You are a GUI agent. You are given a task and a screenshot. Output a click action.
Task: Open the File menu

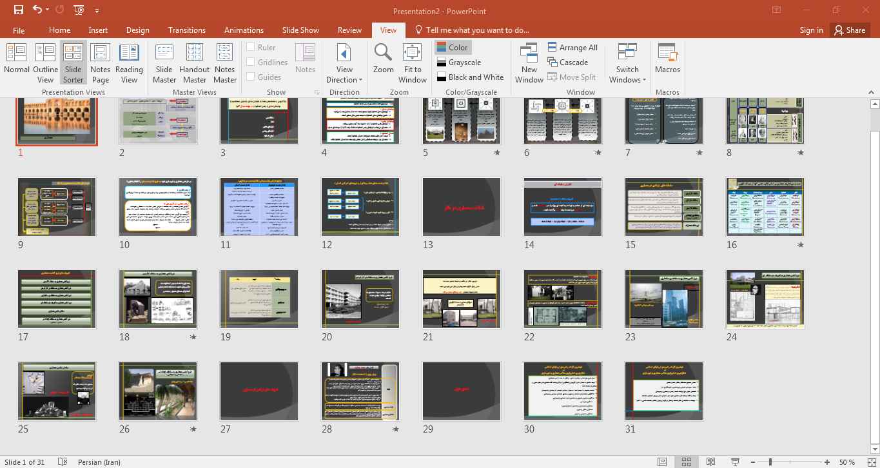click(19, 30)
